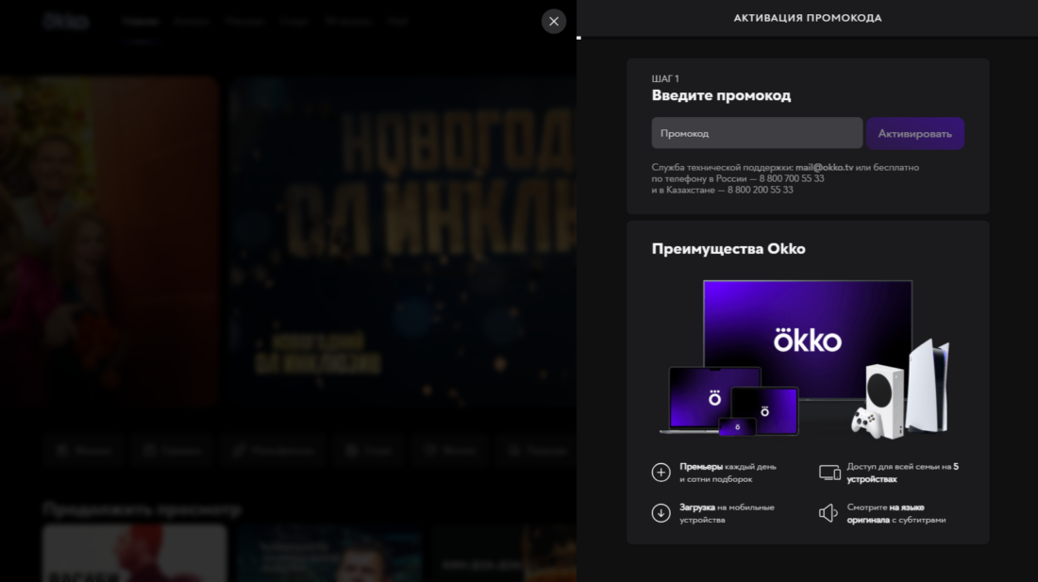Click the АКТИВАЦИЯ ПРОМОКОДА panel title

coord(807,18)
